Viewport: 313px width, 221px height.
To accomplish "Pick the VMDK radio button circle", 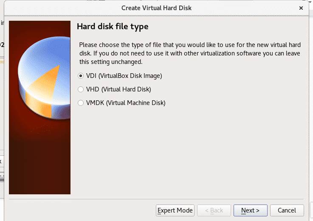I will pyautogui.click(x=81, y=103).
